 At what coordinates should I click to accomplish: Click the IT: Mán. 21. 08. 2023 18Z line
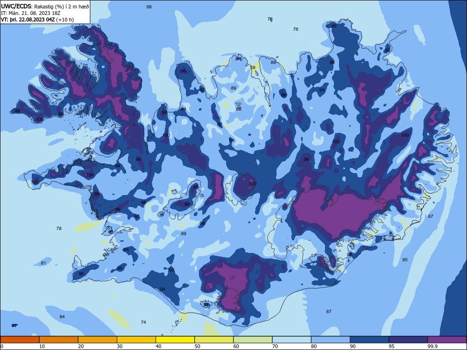tap(31, 13)
